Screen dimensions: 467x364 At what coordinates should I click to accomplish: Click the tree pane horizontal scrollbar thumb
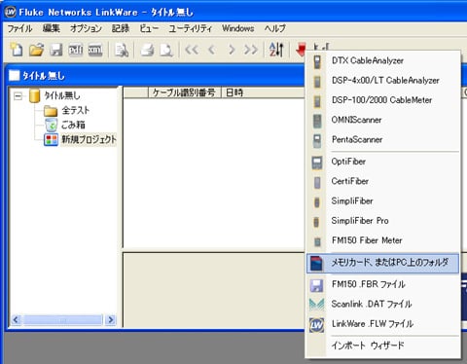click(x=63, y=320)
